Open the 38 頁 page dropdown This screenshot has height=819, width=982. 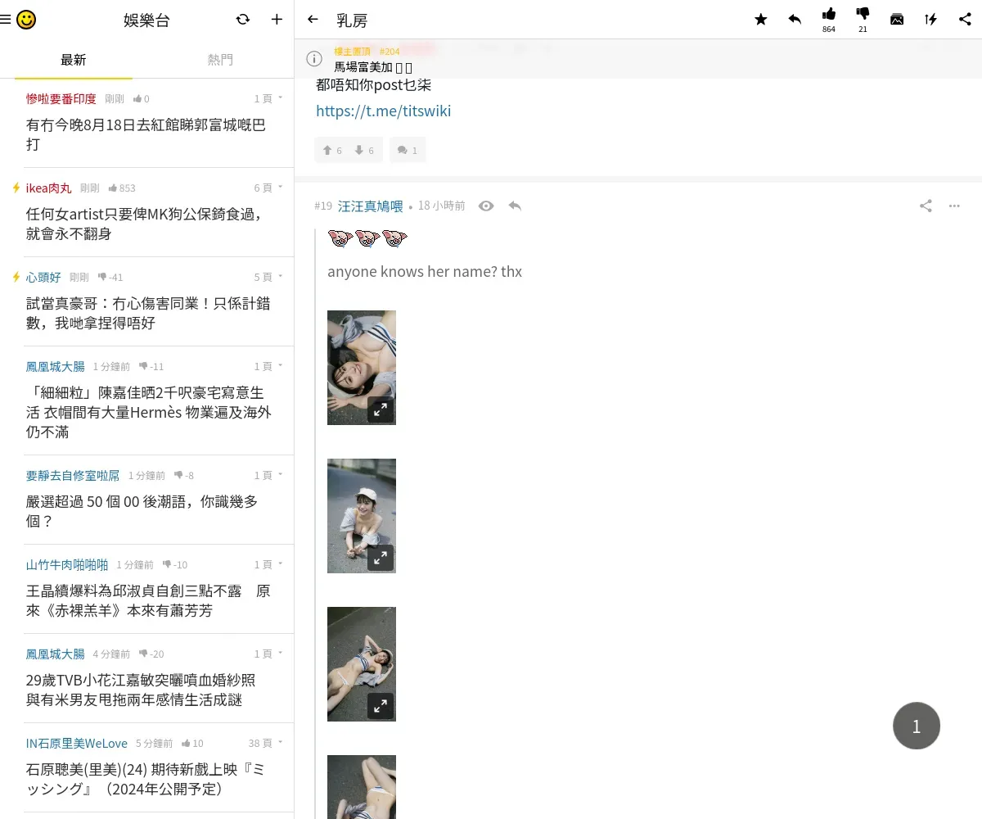[x=266, y=743]
